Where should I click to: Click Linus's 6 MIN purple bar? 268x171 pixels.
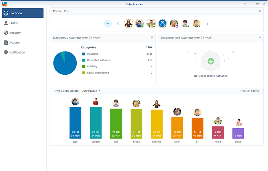coord(238,133)
